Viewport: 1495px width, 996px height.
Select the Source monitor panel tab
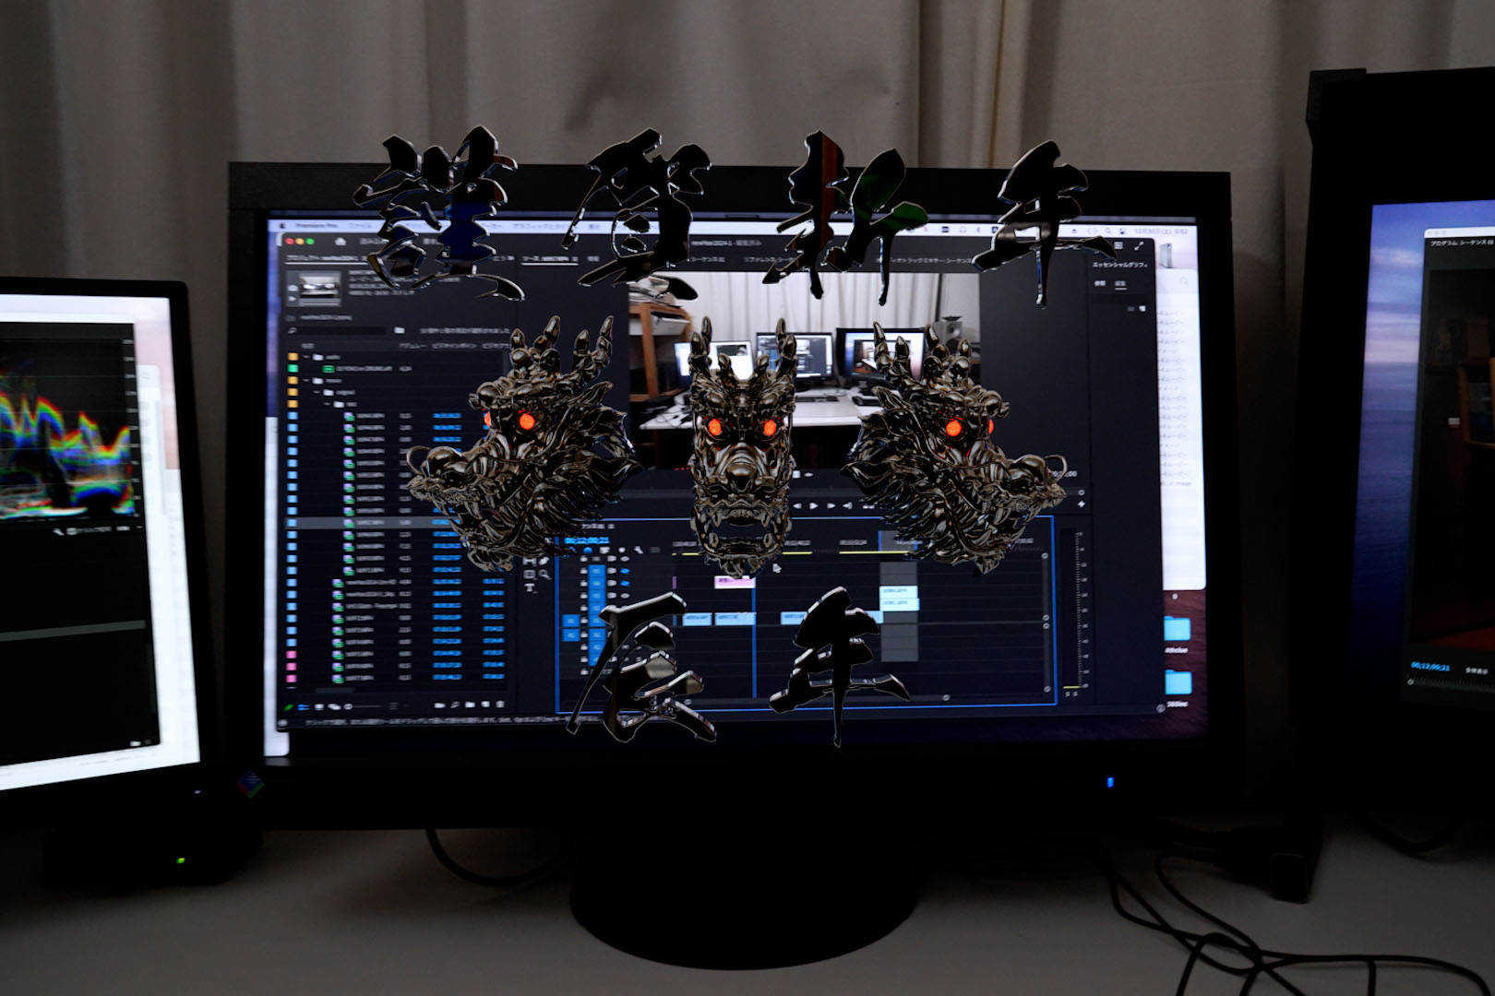click(x=552, y=259)
